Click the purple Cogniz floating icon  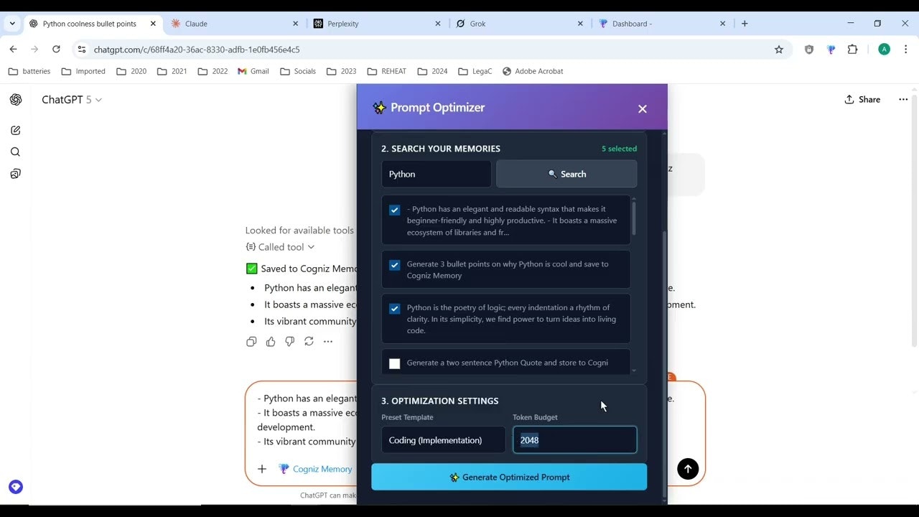tap(16, 487)
